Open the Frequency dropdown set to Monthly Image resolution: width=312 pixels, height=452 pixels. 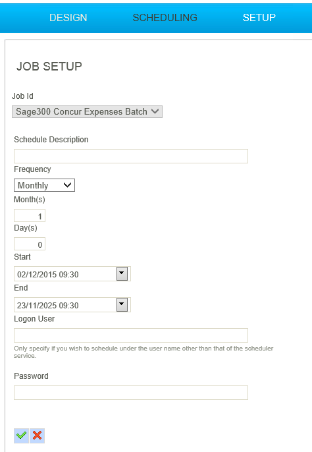[44, 185]
